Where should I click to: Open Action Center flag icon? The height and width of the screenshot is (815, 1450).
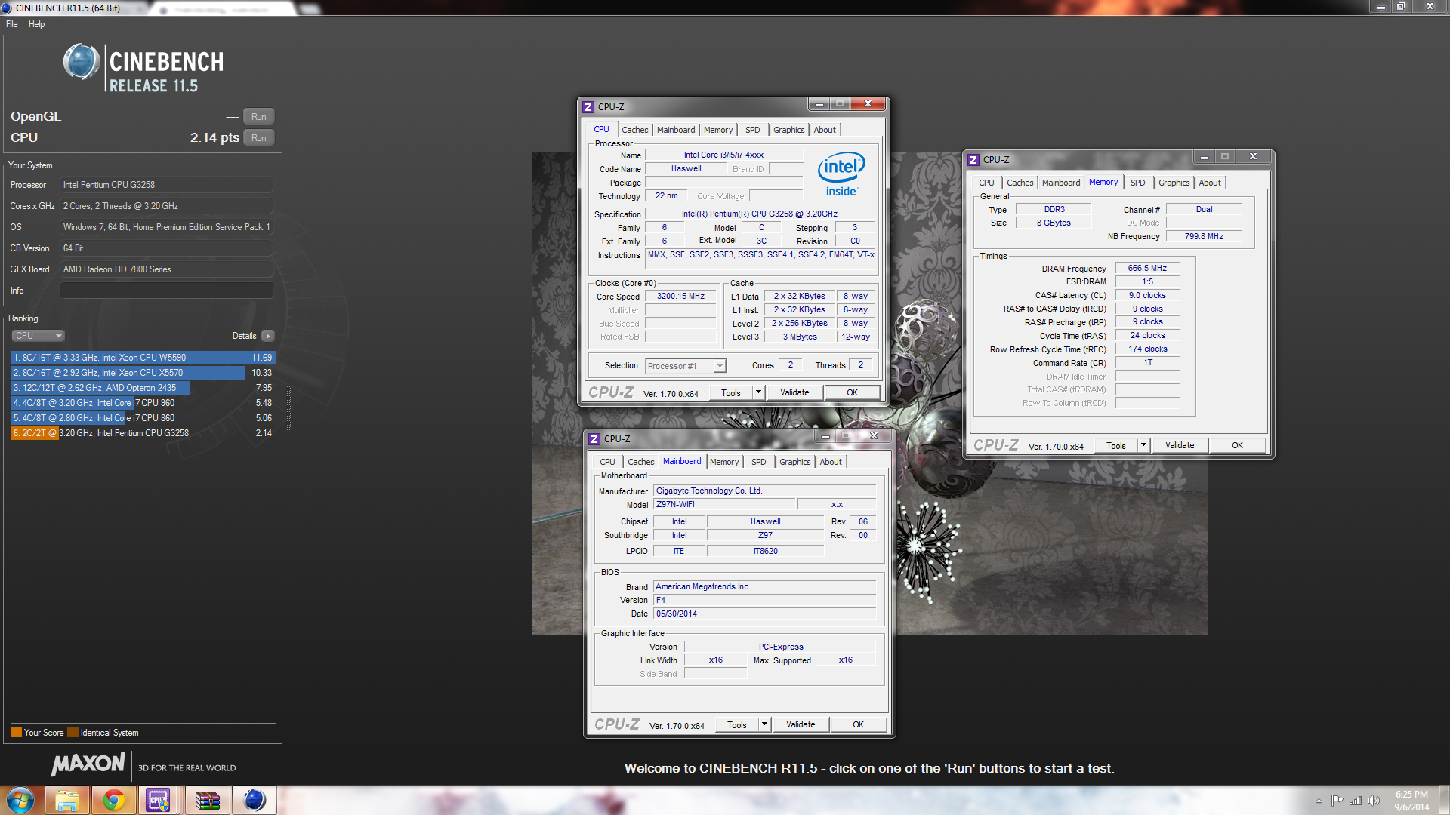click(x=1337, y=801)
